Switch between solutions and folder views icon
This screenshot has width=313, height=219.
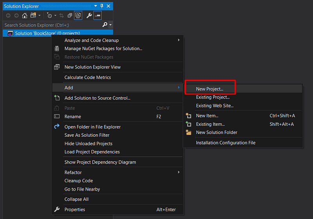(33, 15)
